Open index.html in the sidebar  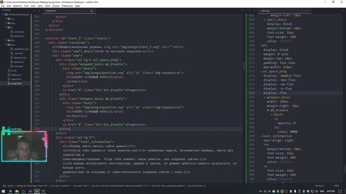click(x=16, y=79)
